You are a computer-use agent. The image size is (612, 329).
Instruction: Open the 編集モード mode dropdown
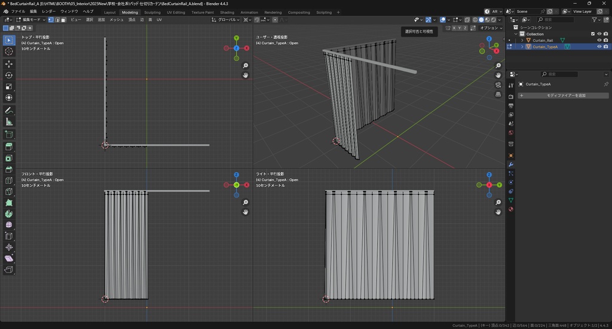(x=32, y=20)
